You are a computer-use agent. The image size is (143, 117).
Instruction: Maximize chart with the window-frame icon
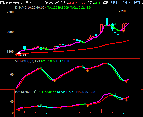(x=138, y=2)
